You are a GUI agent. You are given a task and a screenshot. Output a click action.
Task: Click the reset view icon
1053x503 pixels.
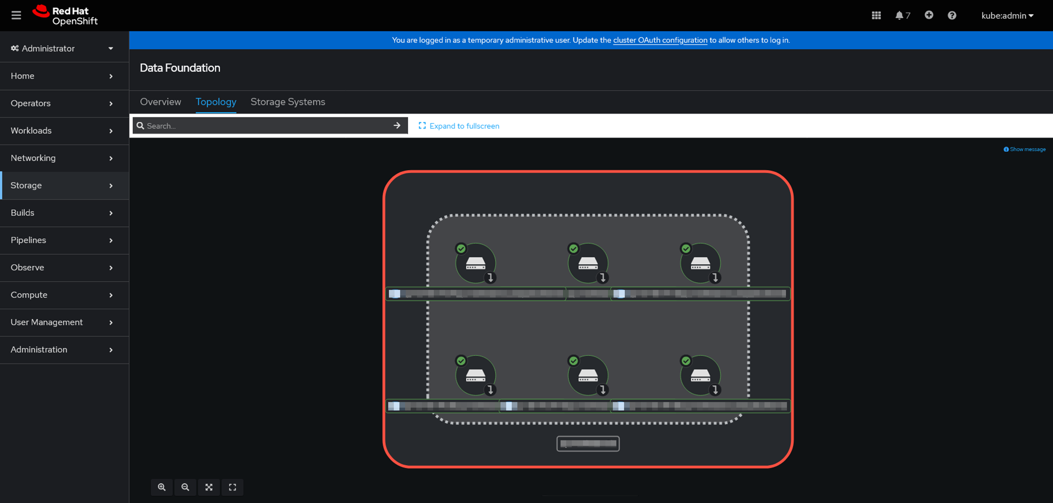tap(232, 487)
